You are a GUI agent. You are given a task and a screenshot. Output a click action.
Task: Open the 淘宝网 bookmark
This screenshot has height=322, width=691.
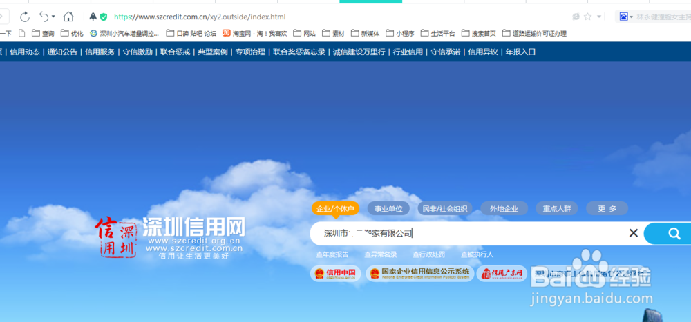point(255,33)
